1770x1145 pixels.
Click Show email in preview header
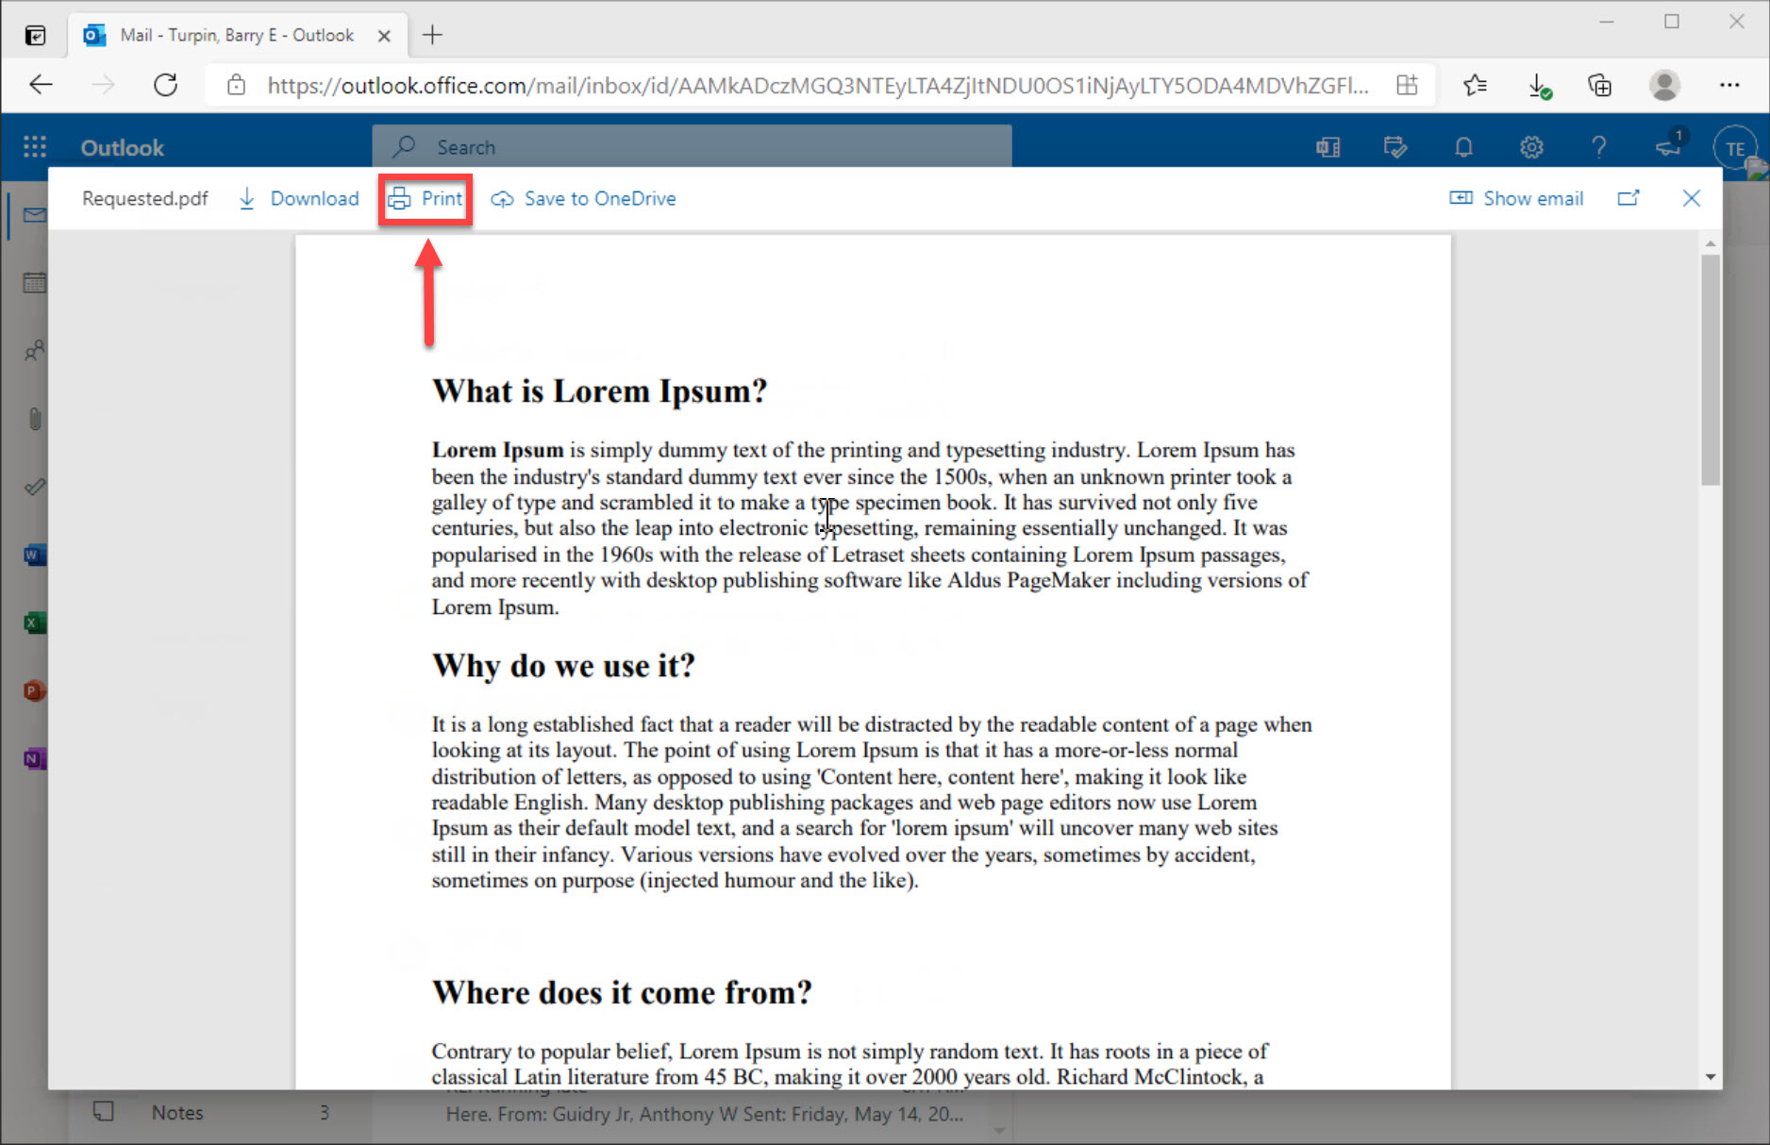pyautogui.click(x=1516, y=199)
